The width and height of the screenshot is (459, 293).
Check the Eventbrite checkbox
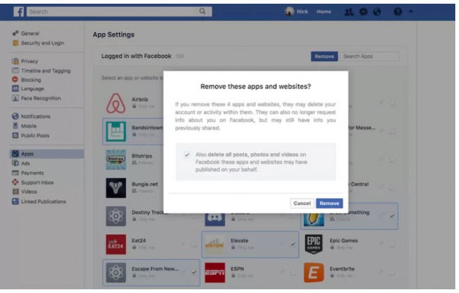[x=392, y=272]
